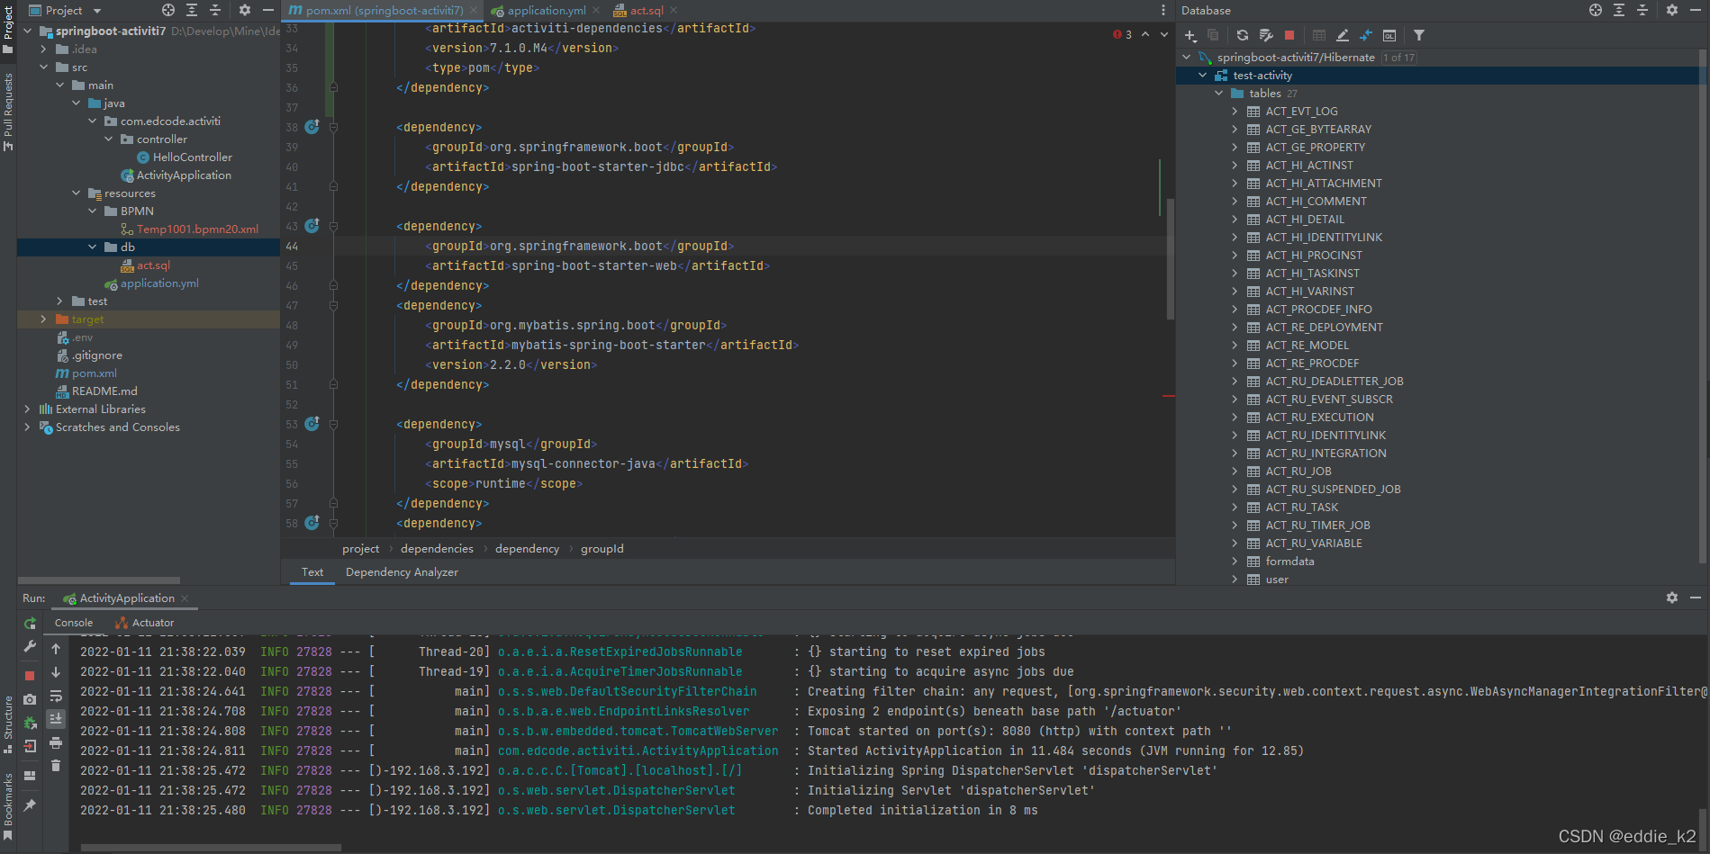
Task: Select opened file target icon in Project panel
Action: [168, 10]
